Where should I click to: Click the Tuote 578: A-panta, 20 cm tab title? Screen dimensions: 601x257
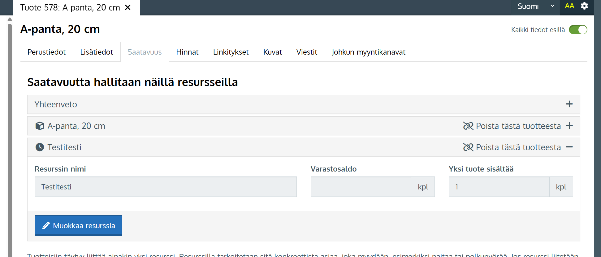[70, 7]
